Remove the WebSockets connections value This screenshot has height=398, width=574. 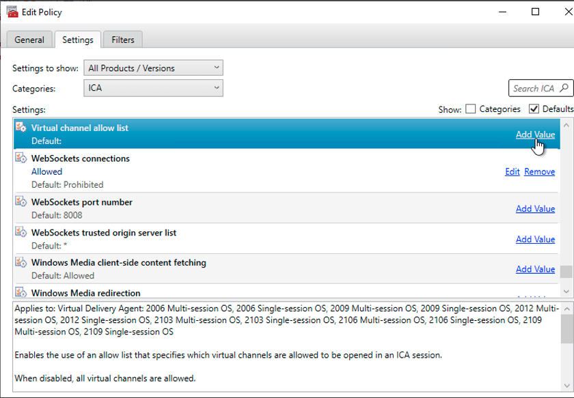tap(539, 171)
